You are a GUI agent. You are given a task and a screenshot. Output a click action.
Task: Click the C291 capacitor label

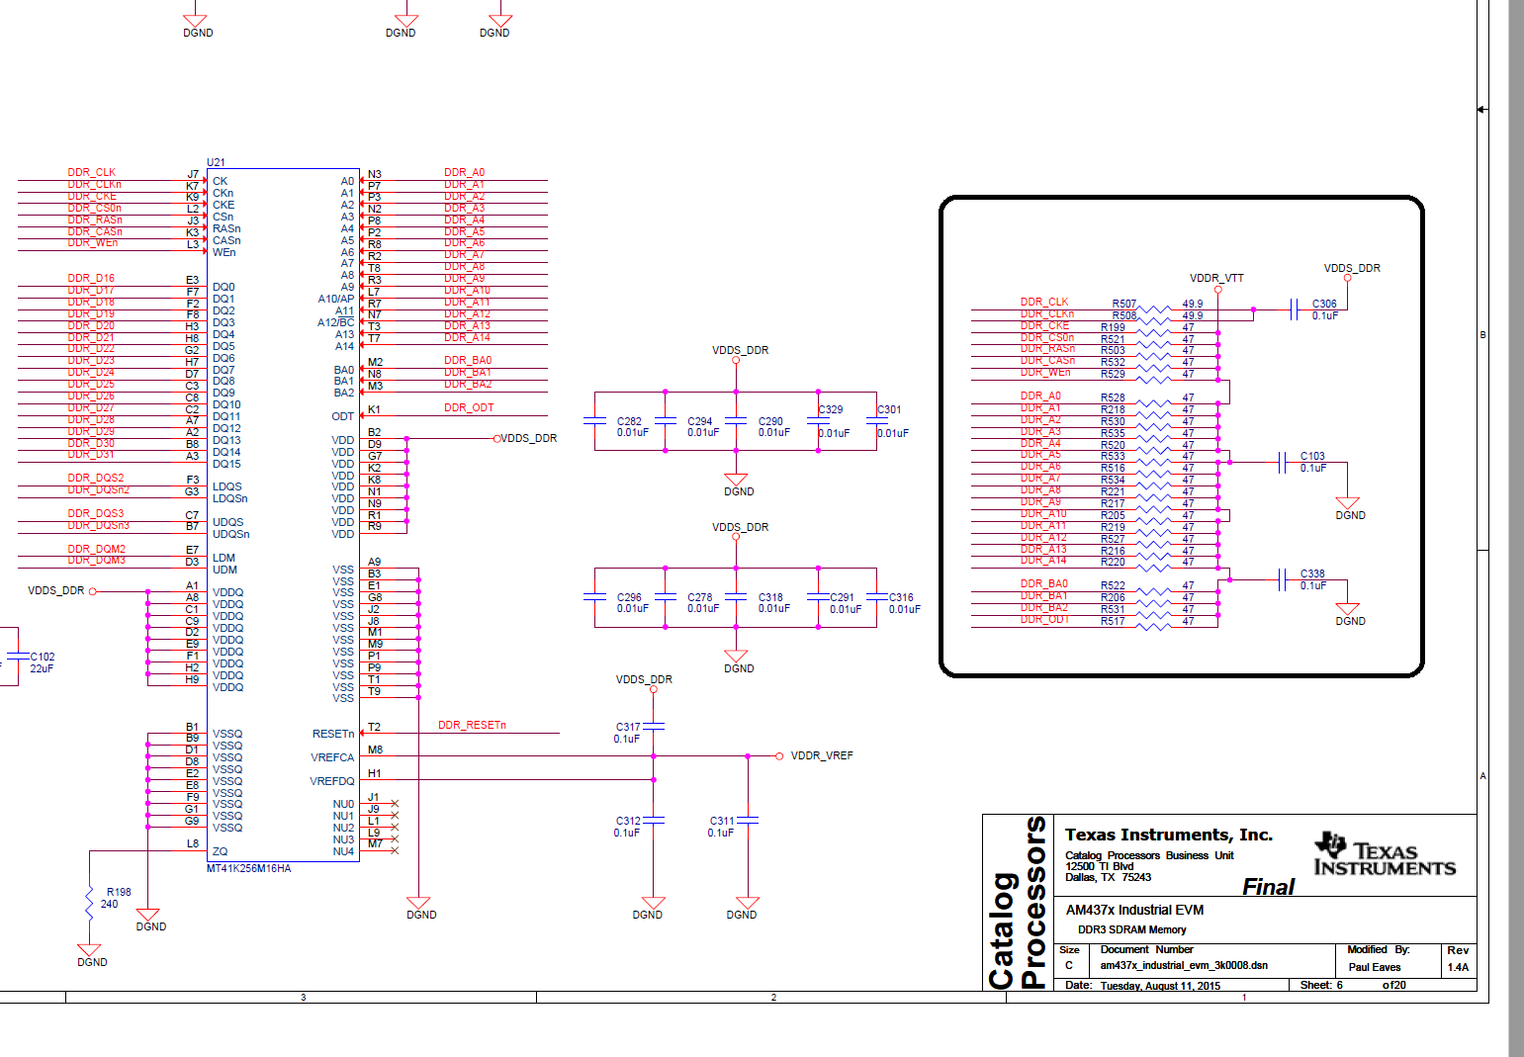[842, 597]
